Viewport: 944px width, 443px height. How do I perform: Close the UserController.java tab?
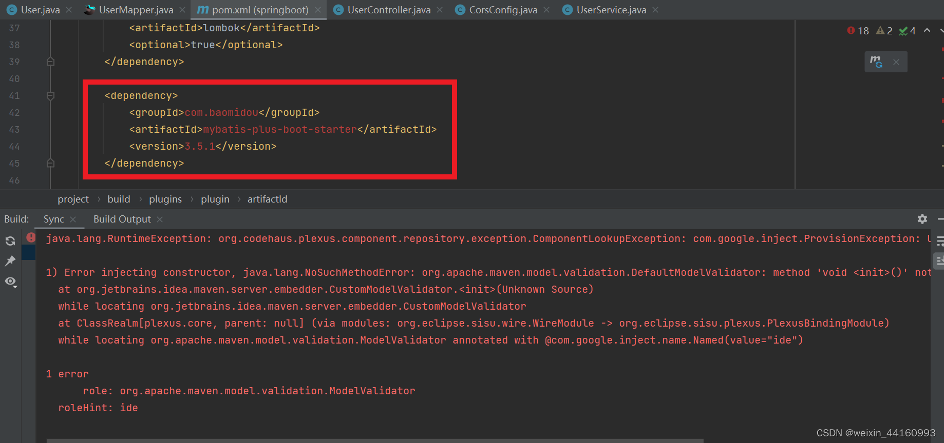(440, 10)
